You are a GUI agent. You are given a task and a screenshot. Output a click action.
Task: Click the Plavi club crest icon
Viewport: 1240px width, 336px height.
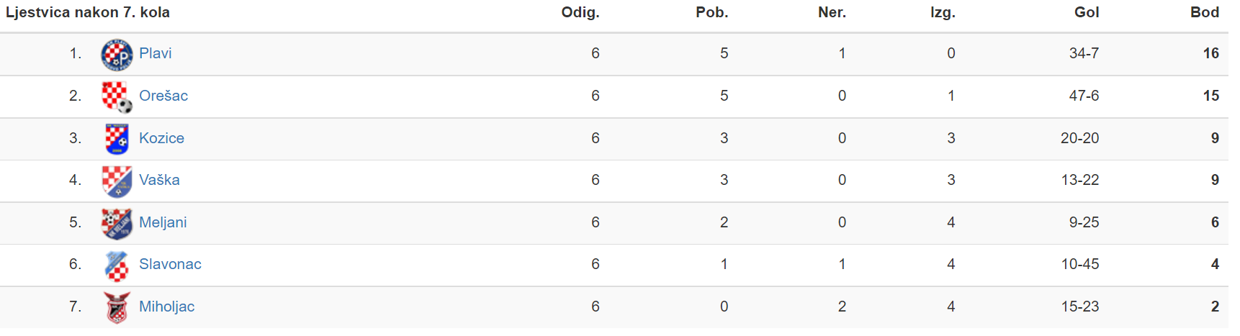click(x=117, y=55)
